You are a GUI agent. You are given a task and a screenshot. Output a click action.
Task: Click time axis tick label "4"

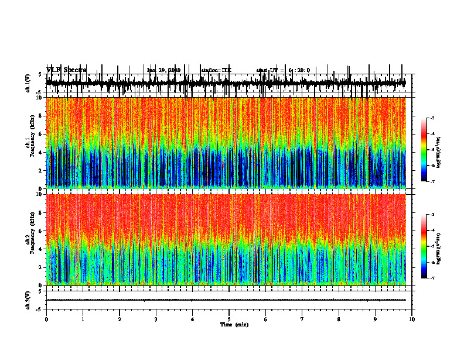tap(192, 319)
